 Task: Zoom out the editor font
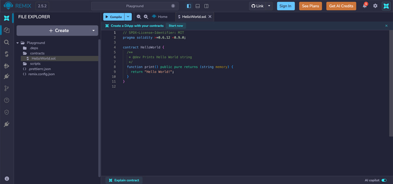(x=139, y=17)
